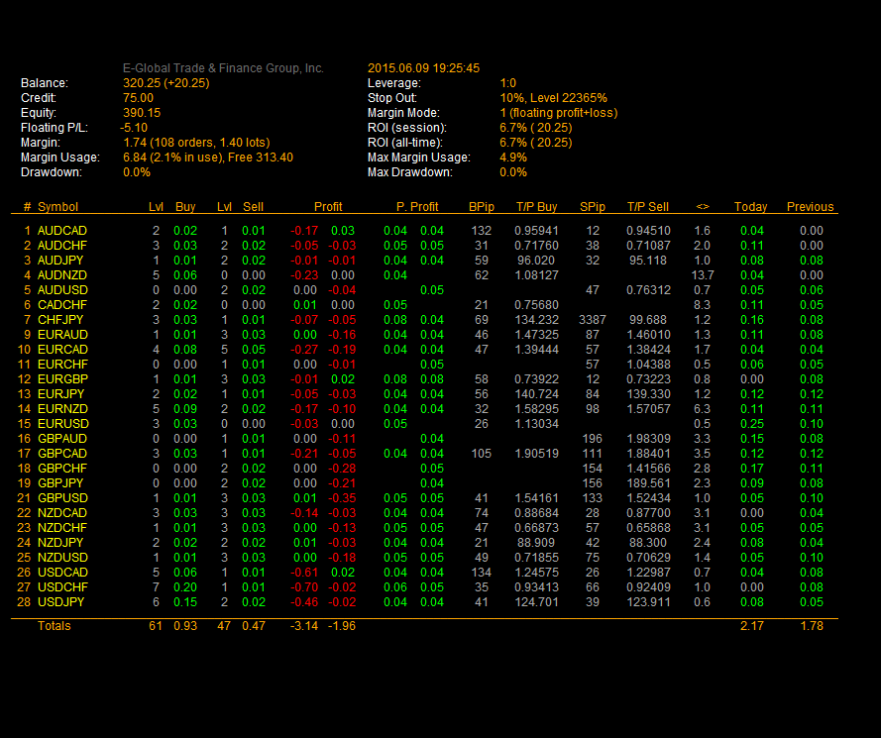The width and height of the screenshot is (881, 738).
Task: Select the SPip column header
Action: [x=592, y=207]
